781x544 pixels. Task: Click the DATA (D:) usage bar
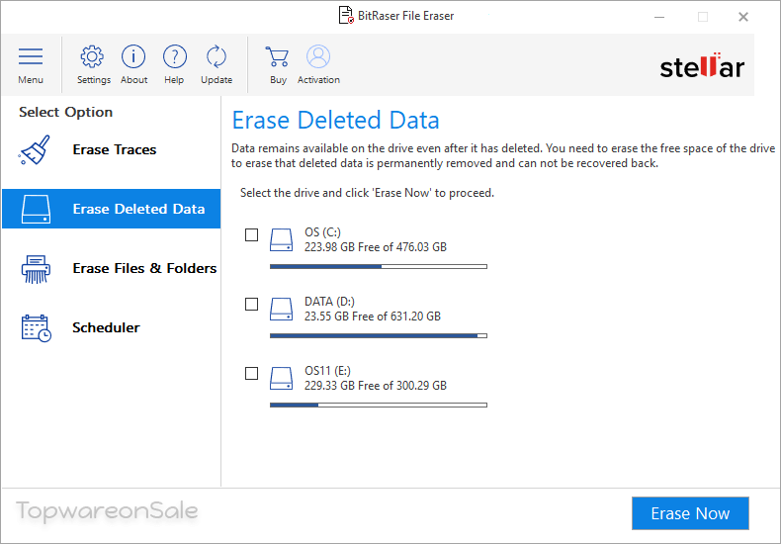379,335
